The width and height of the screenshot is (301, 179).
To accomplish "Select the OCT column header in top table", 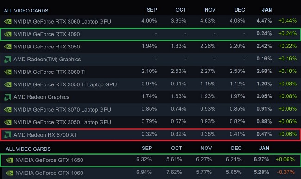I will (x=181, y=10).
